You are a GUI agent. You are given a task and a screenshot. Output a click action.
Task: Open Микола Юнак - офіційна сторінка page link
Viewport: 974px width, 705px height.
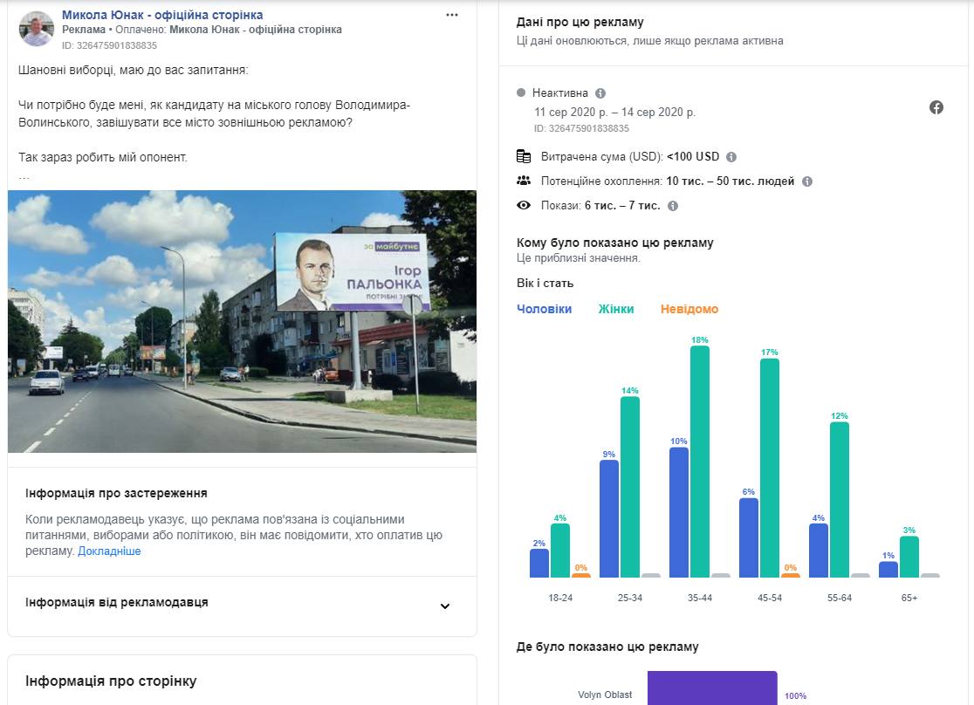pos(162,16)
